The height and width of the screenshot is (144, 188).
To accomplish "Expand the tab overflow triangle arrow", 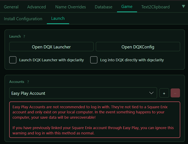I will click(x=183, y=6).
